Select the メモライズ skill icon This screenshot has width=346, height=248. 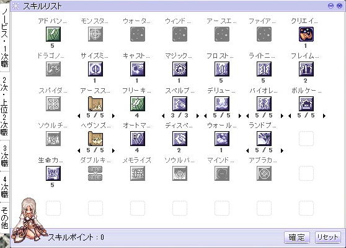click(138, 173)
